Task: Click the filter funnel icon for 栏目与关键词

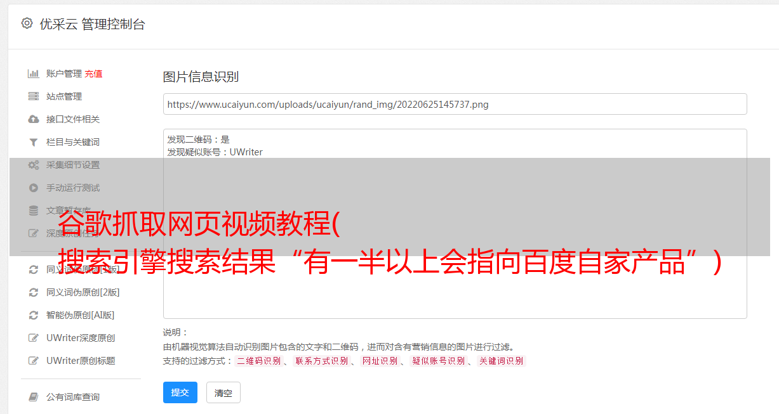Action: point(34,142)
